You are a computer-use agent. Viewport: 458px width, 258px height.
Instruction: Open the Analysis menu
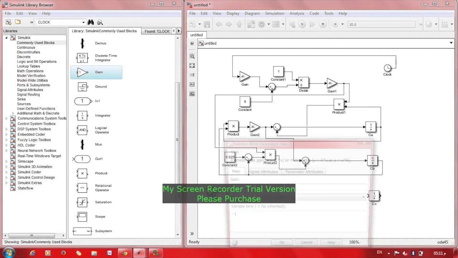click(297, 14)
